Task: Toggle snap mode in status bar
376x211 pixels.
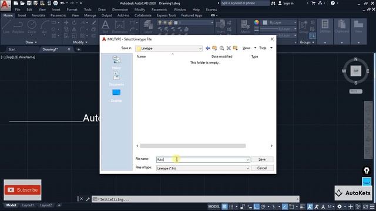Action: [x=231, y=206]
